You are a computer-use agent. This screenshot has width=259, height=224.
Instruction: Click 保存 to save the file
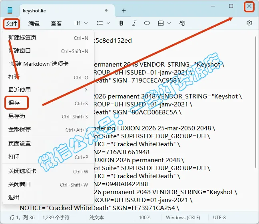pos(48,103)
